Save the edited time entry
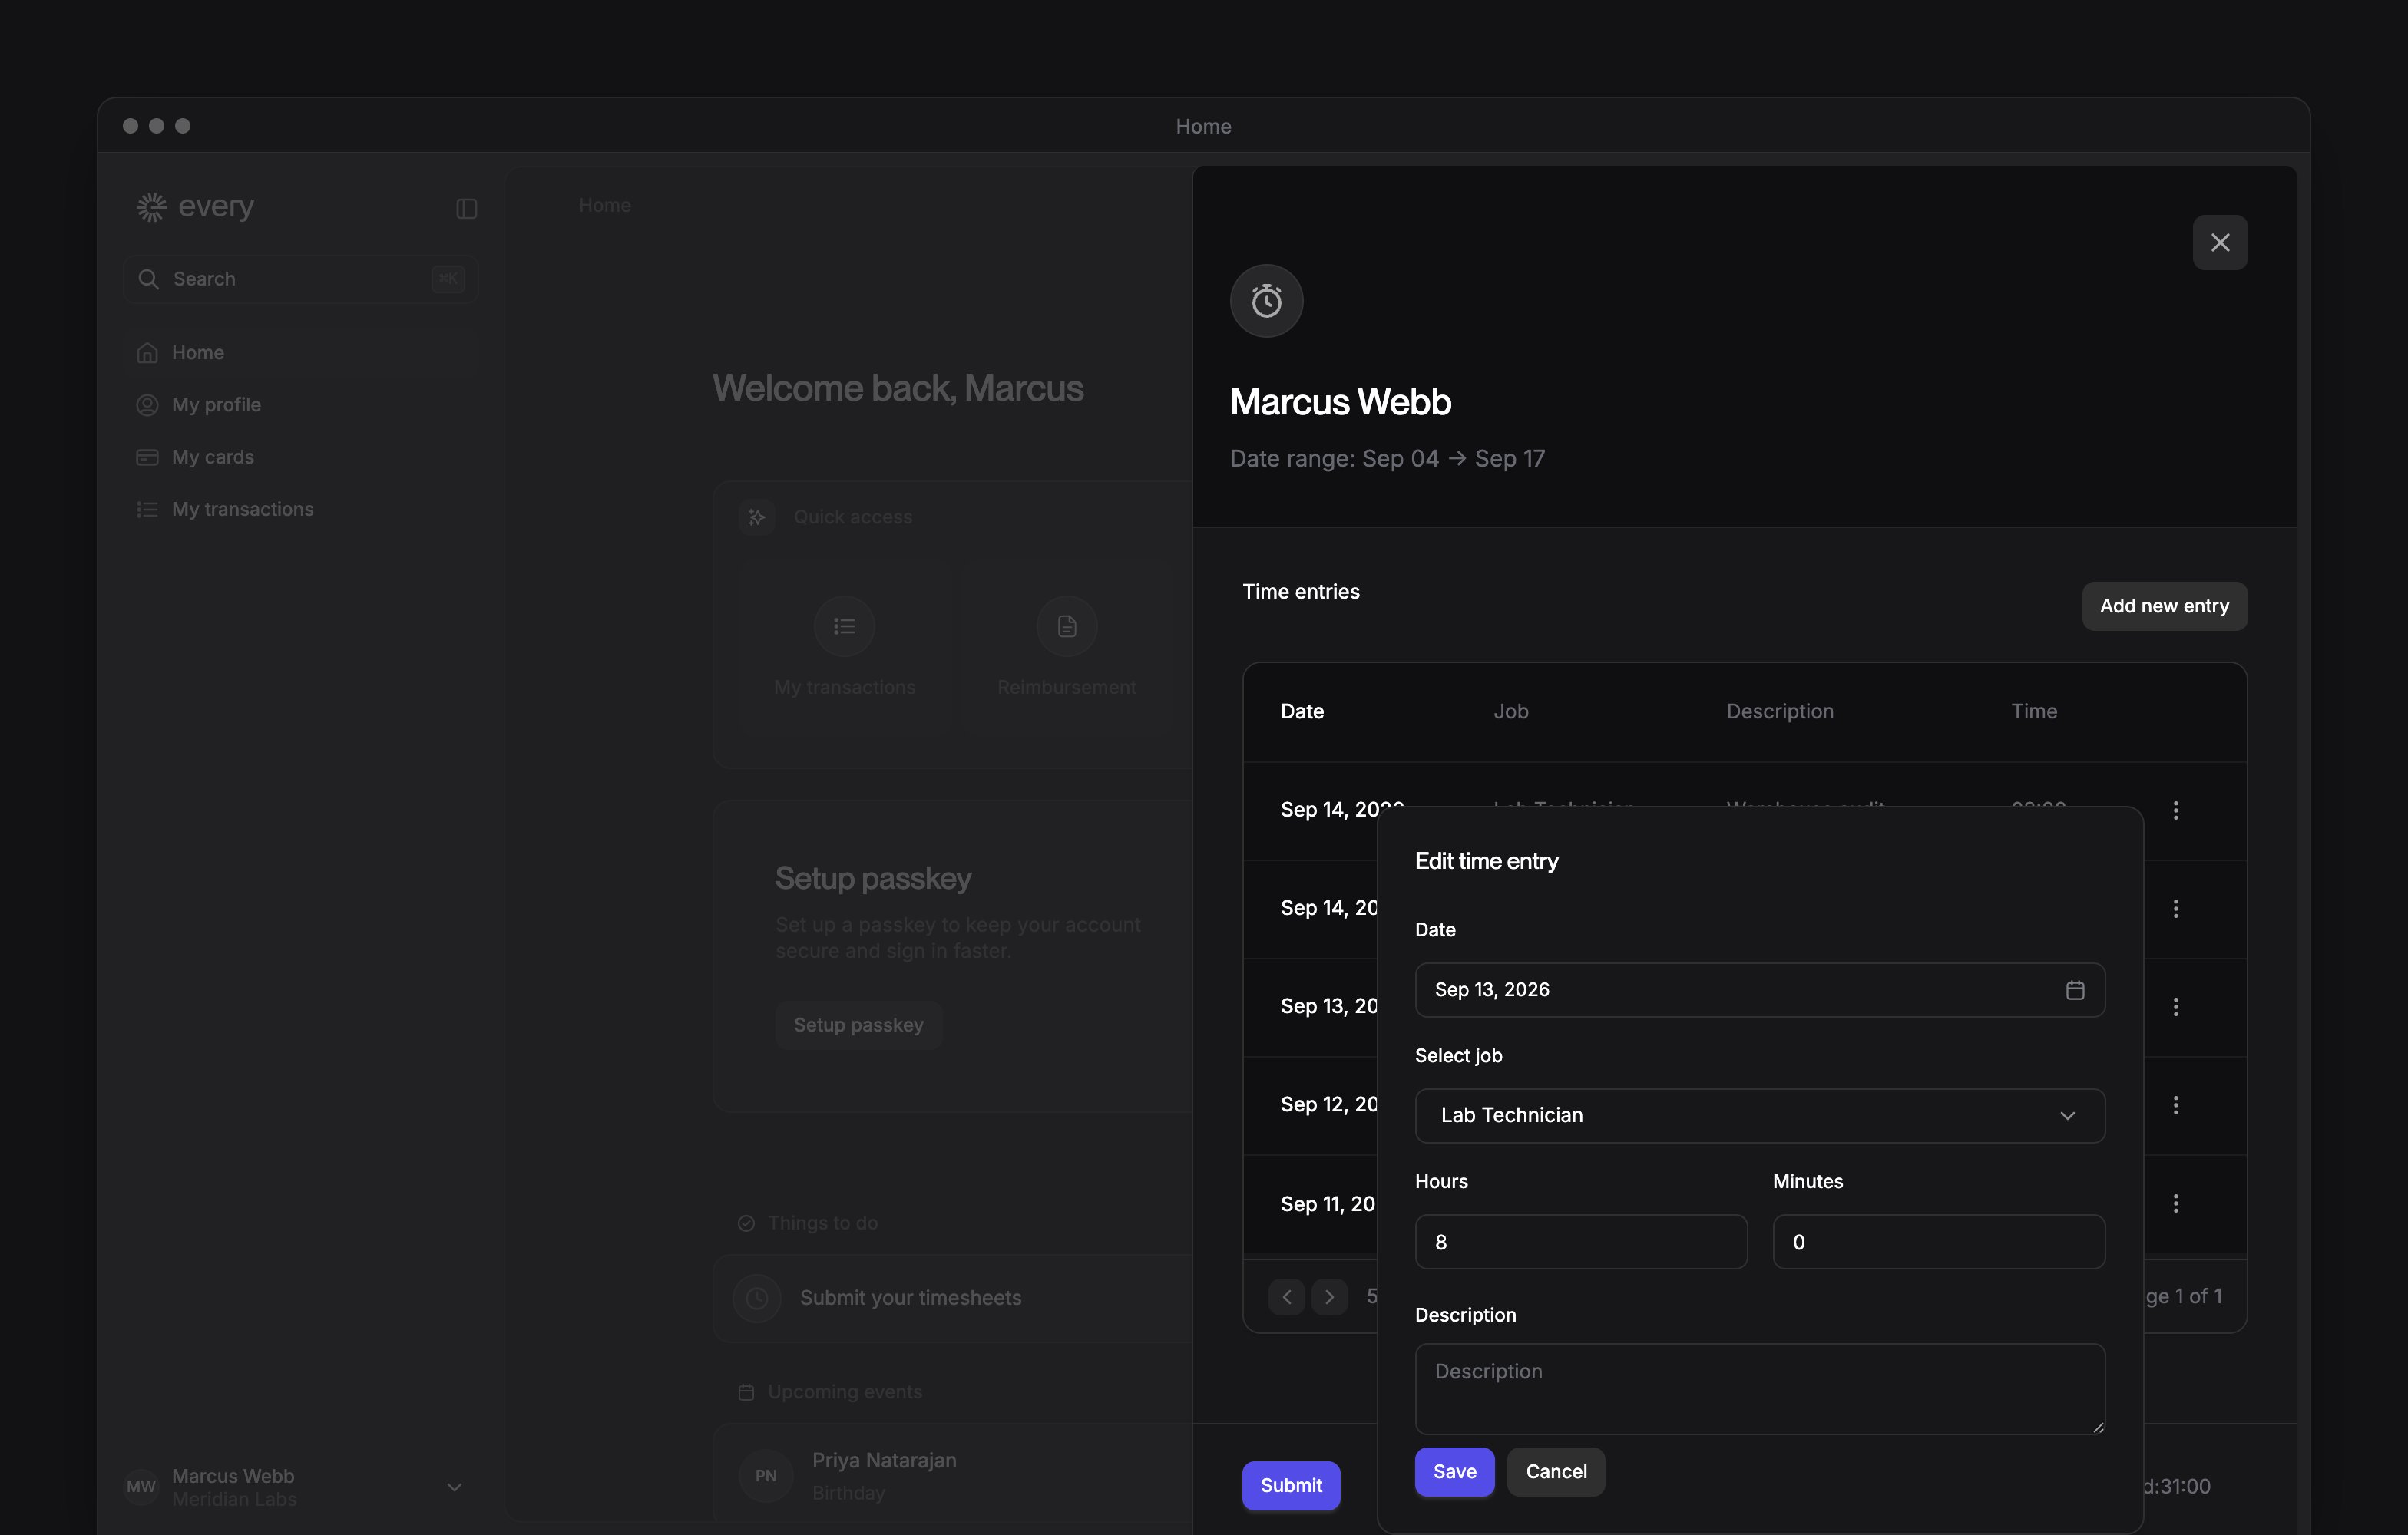Image resolution: width=2408 pixels, height=1535 pixels. pos(1454,1471)
